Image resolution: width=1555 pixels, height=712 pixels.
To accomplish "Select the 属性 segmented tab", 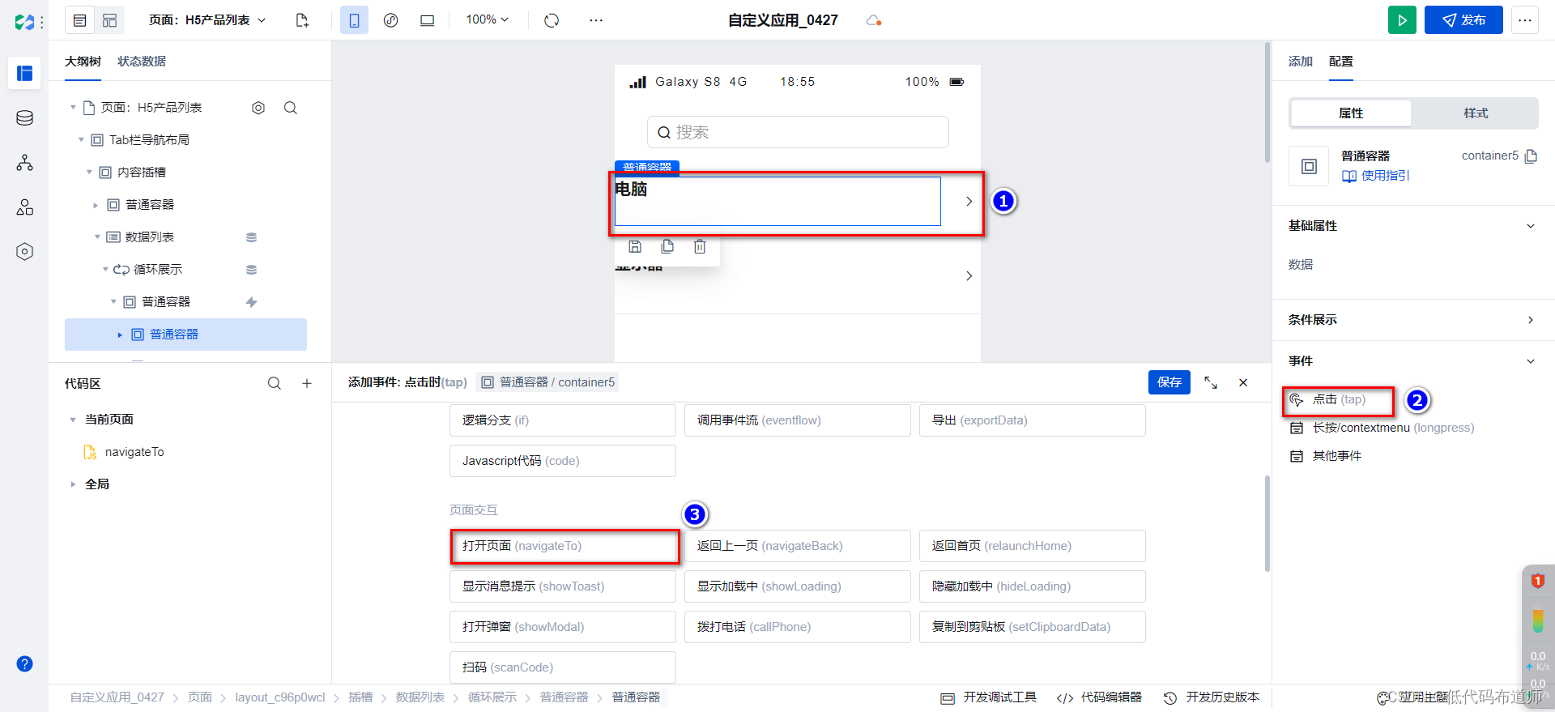I will (x=1351, y=113).
